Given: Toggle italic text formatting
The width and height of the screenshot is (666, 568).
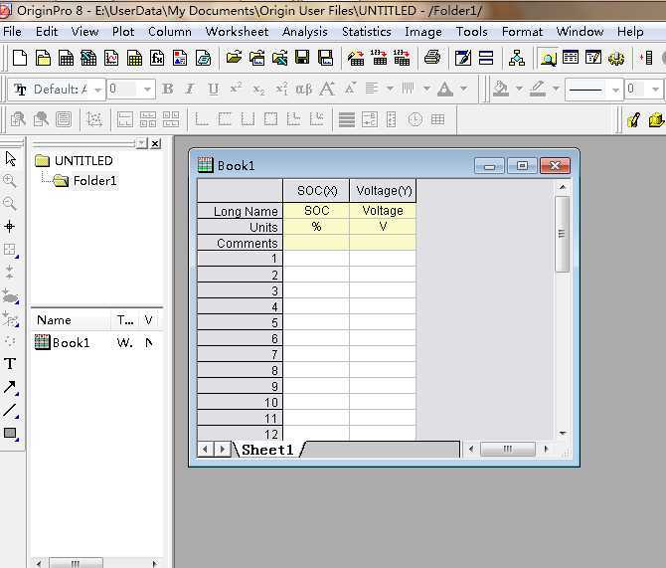Looking at the screenshot, I should 190,89.
